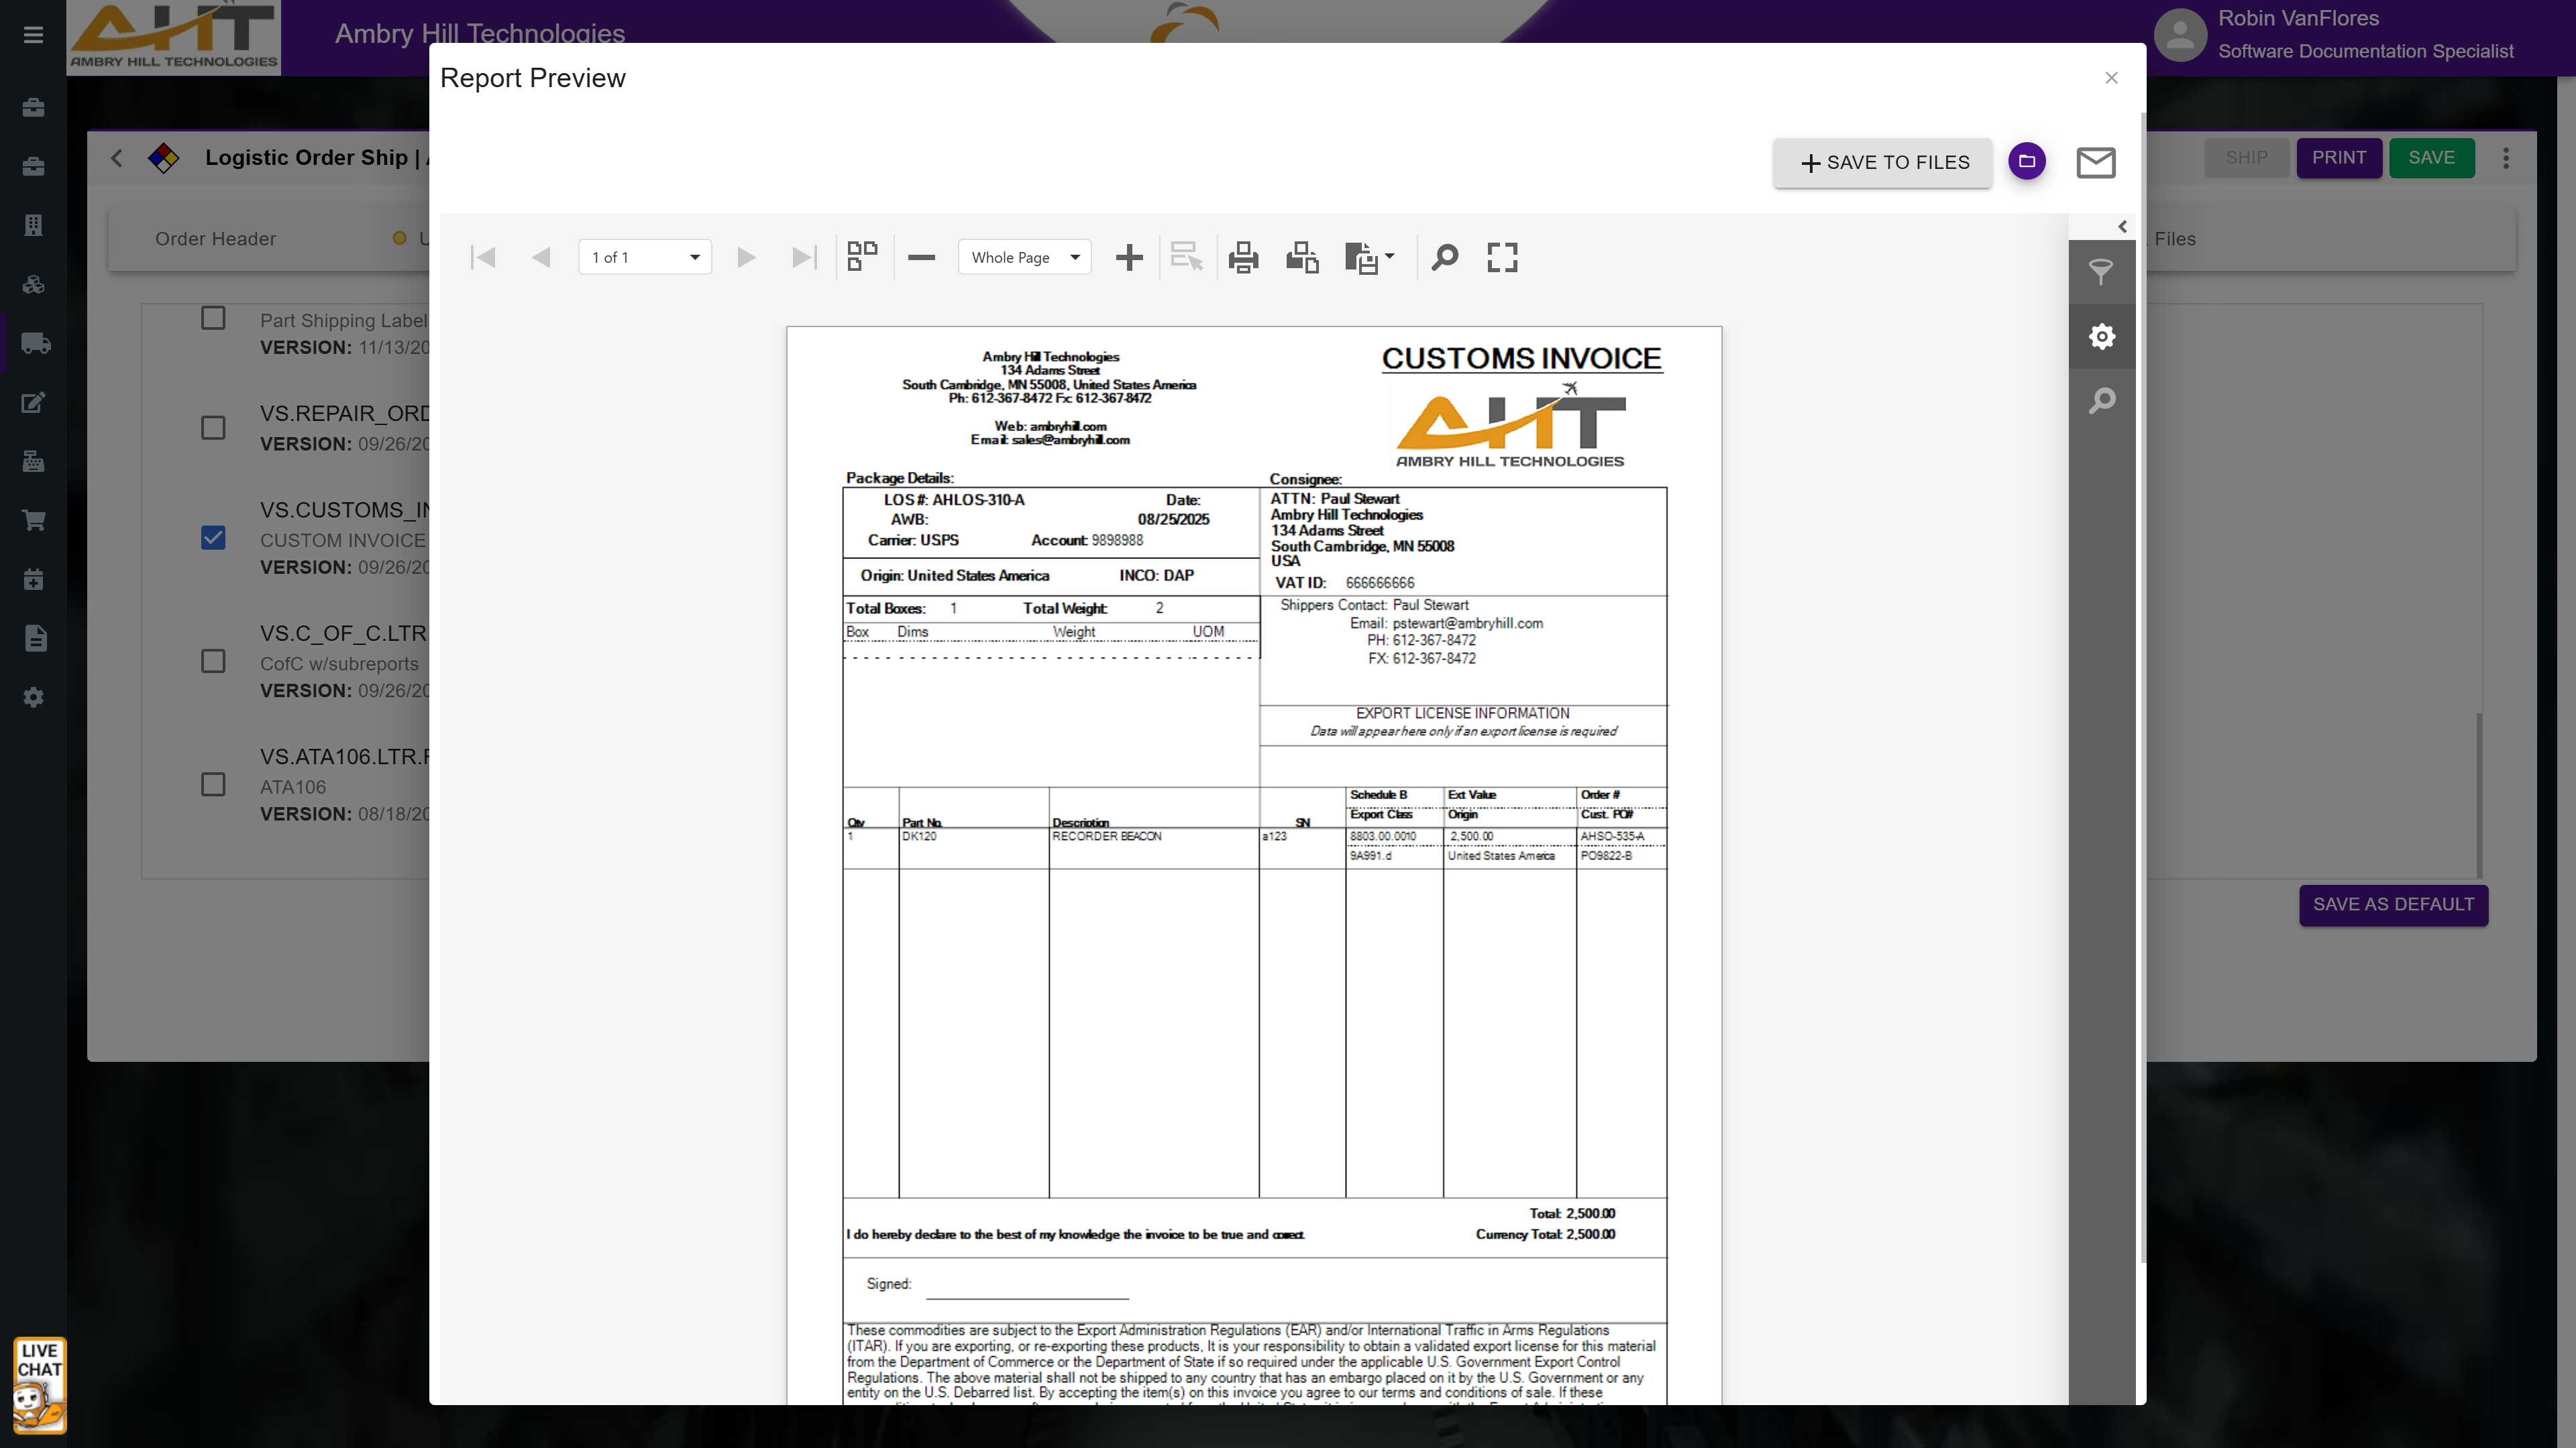Viewport: 2576px width, 1448px height.
Task: Check the ATA106 report checkbox
Action: [213, 784]
